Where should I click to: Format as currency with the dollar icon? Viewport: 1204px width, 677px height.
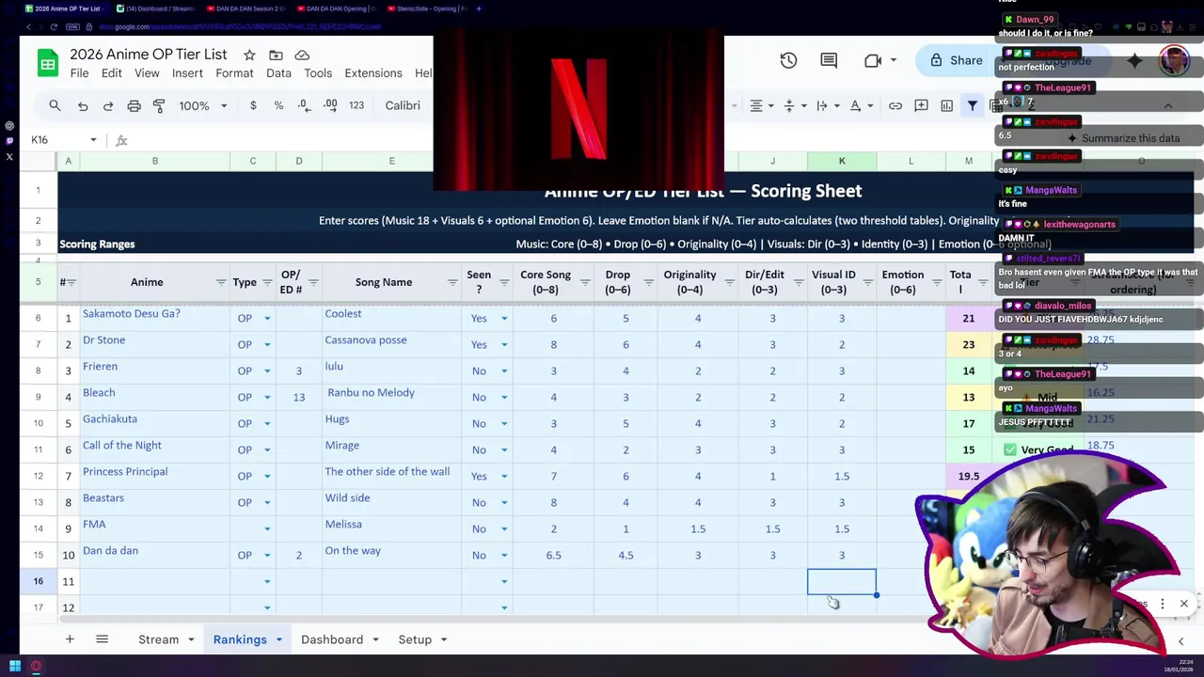coord(253,105)
